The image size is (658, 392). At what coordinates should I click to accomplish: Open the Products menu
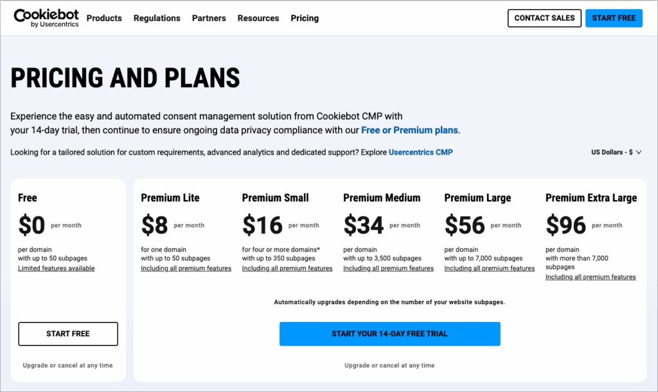click(104, 18)
